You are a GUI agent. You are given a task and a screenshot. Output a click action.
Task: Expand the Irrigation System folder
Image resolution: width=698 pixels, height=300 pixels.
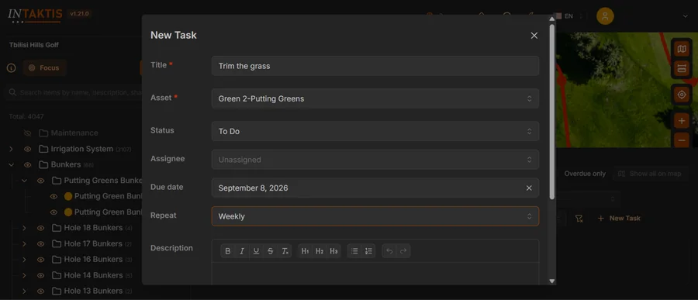coord(12,149)
